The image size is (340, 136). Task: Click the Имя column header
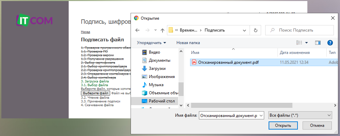195,53
